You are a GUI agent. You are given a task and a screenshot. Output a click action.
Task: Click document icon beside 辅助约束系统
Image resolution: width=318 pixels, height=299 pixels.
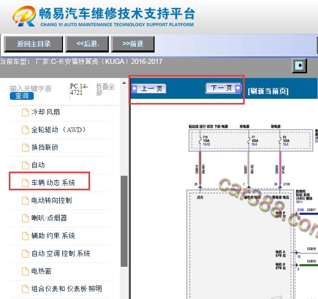pyautogui.click(x=26, y=236)
